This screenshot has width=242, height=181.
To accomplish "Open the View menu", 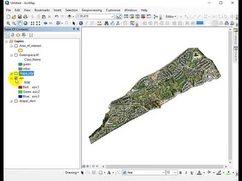I will (x=27, y=10).
